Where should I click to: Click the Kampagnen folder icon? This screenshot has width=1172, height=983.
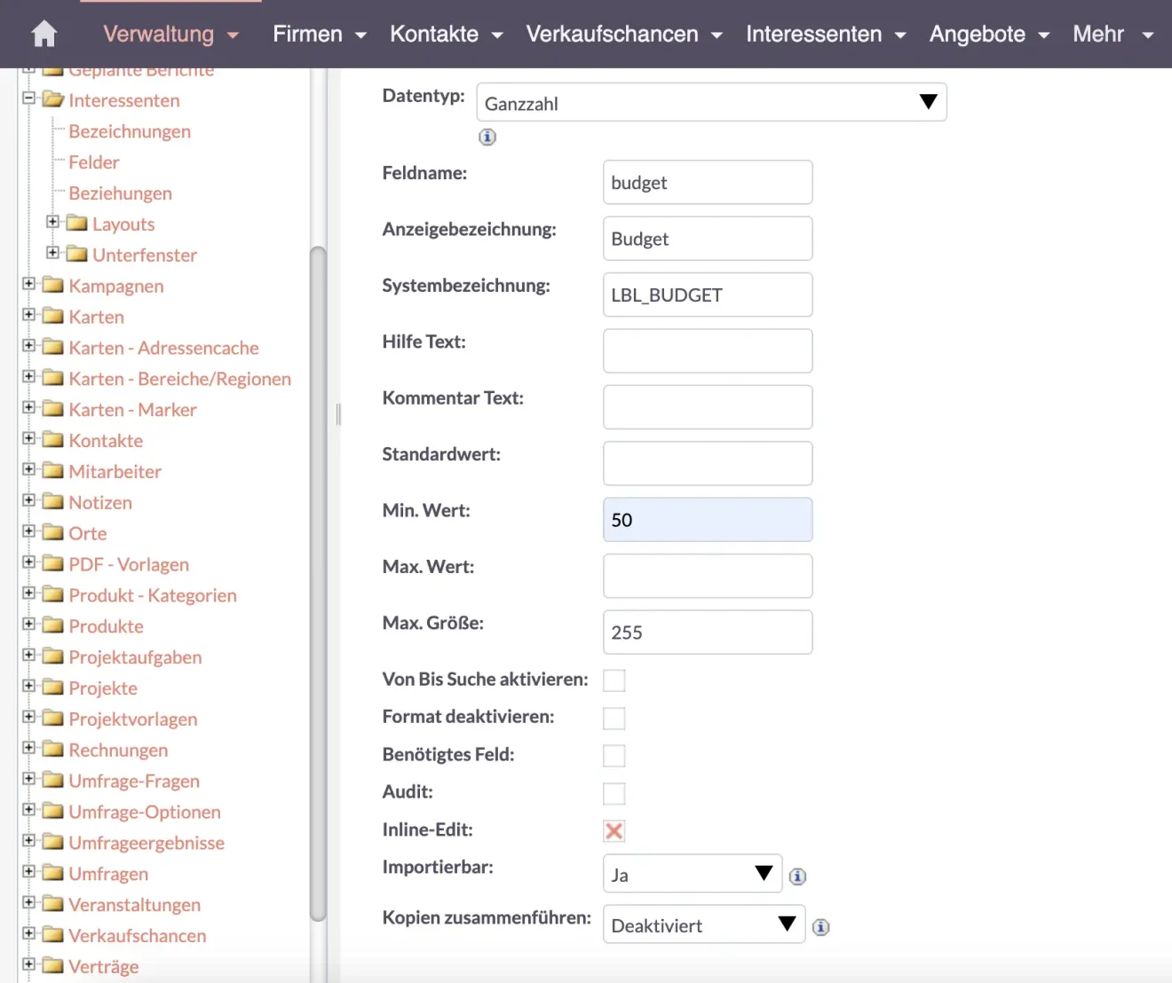[53, 285]
